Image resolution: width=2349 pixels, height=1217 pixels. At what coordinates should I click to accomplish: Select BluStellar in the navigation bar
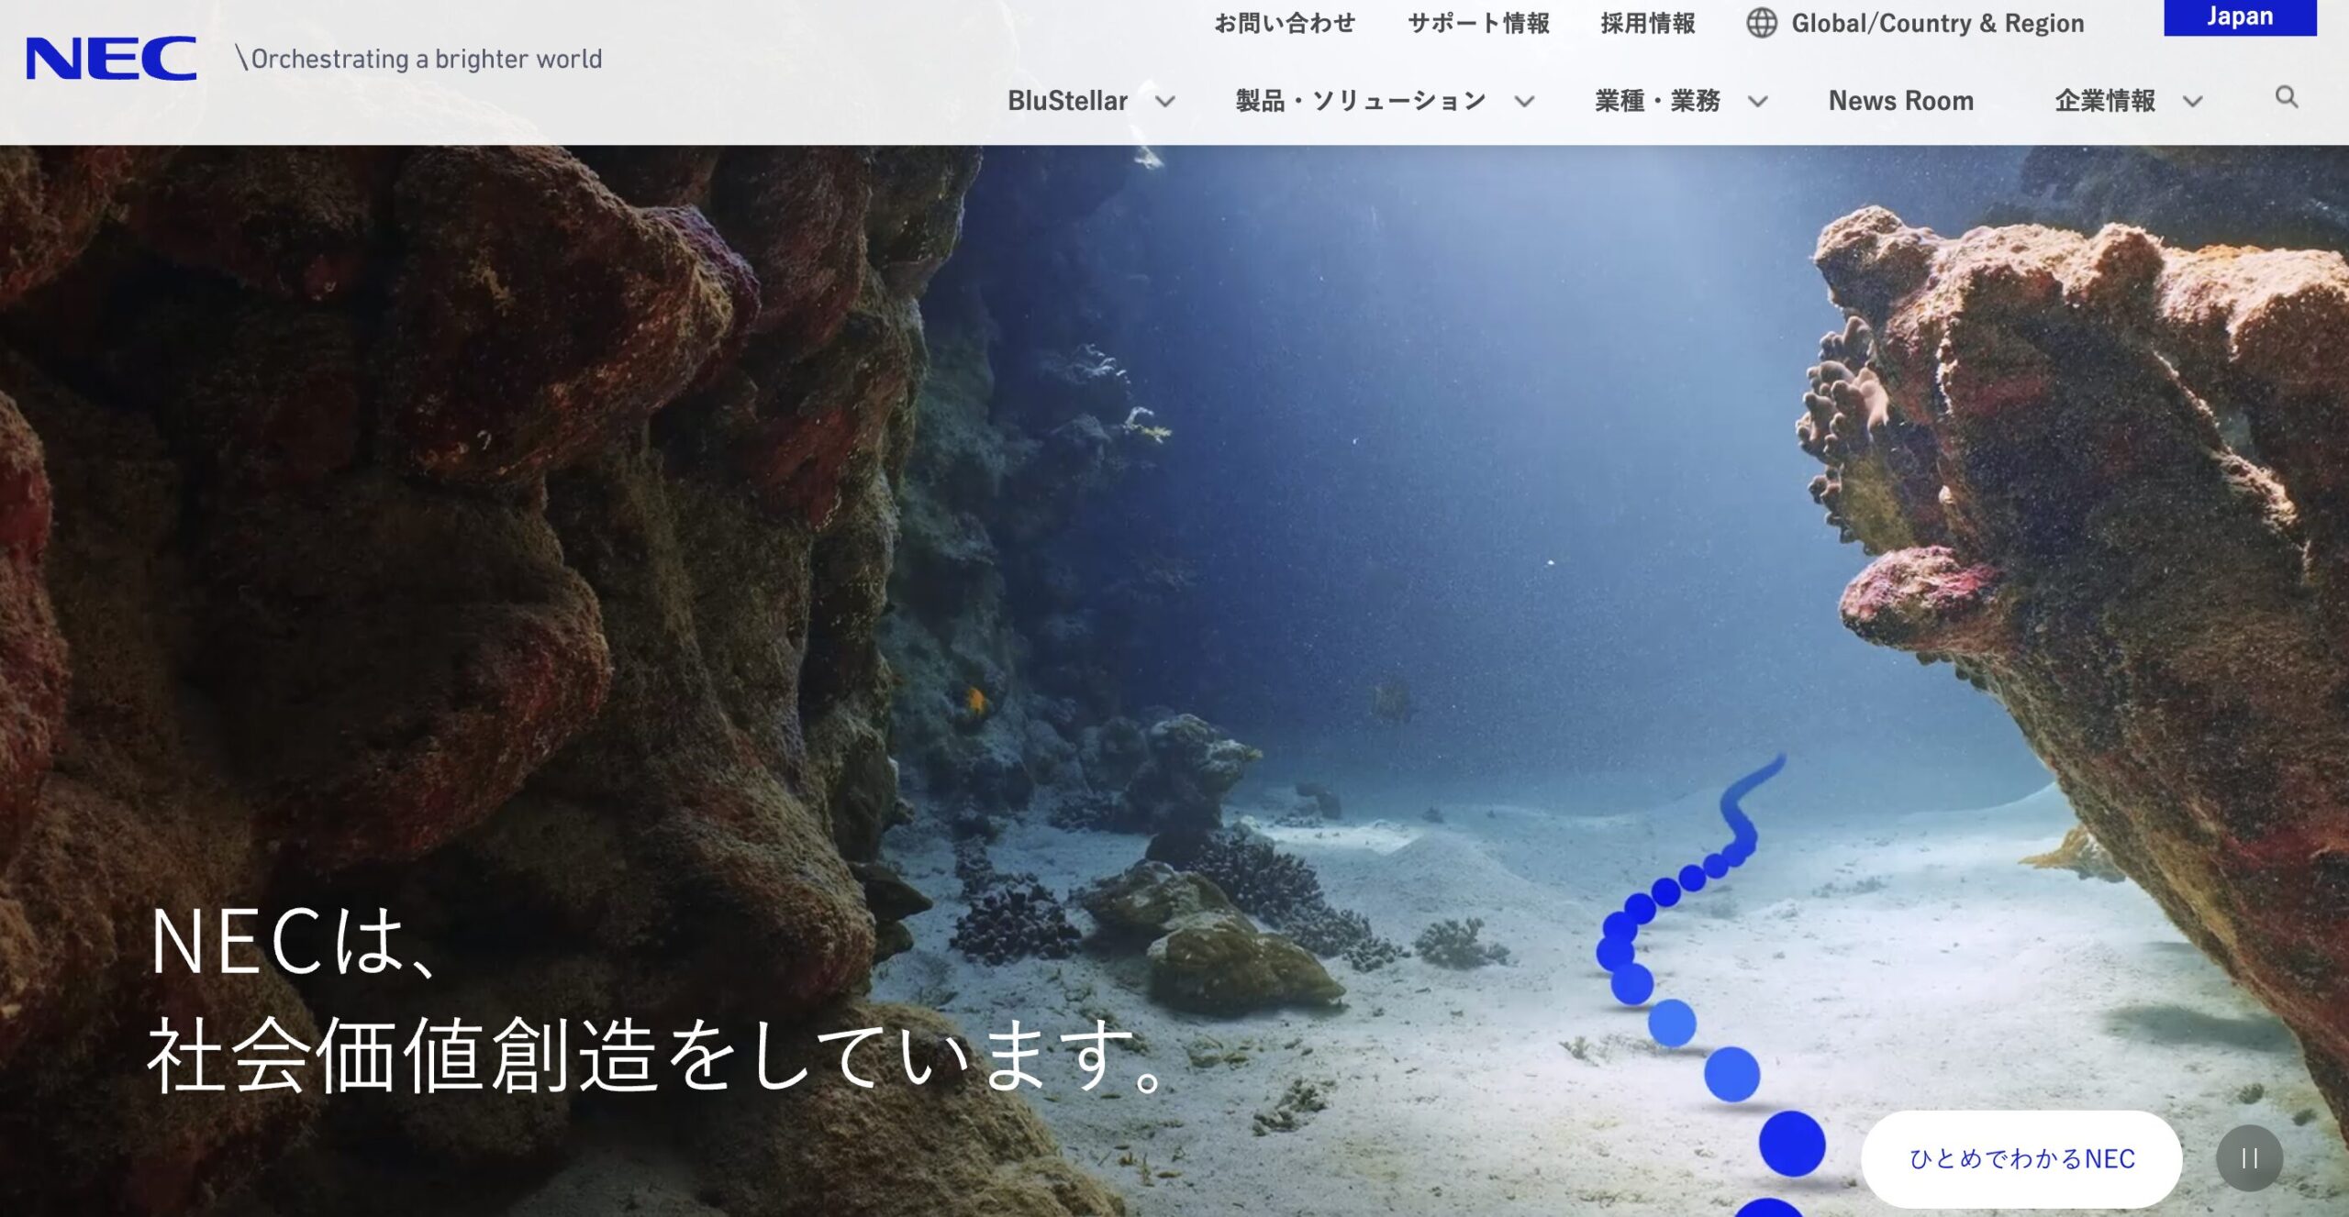tap(1068, 102)
